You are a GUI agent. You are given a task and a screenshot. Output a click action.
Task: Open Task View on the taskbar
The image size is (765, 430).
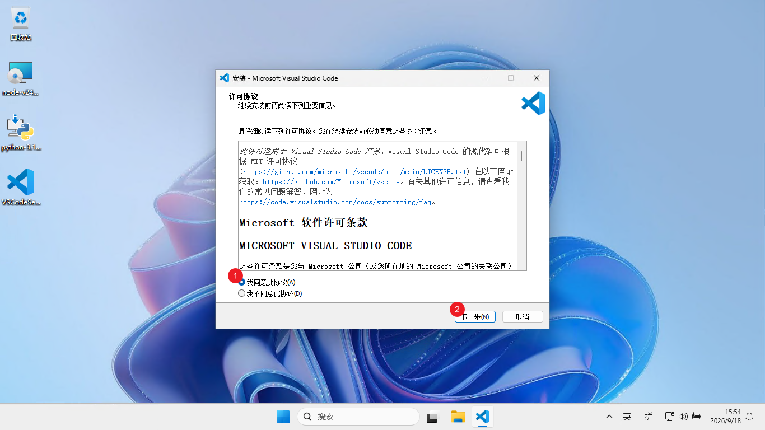click(432, 417)
